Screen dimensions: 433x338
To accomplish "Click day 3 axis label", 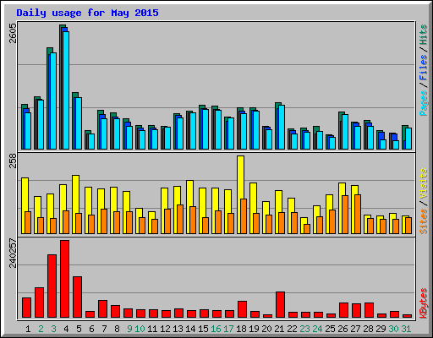I will tap(53, 329).
